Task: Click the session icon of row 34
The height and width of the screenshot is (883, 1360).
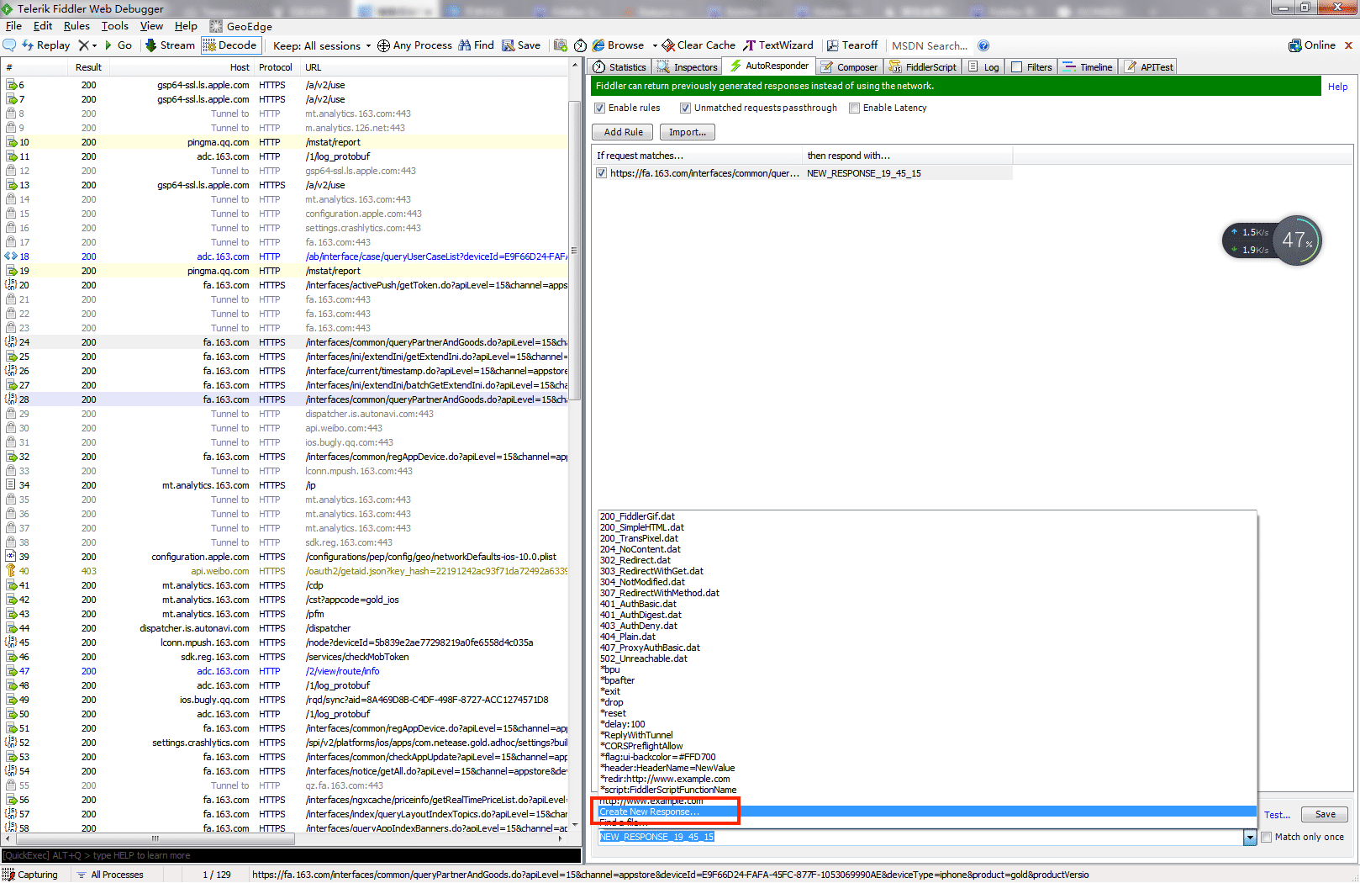Action: pyautogui.click(x=11, y=485)
